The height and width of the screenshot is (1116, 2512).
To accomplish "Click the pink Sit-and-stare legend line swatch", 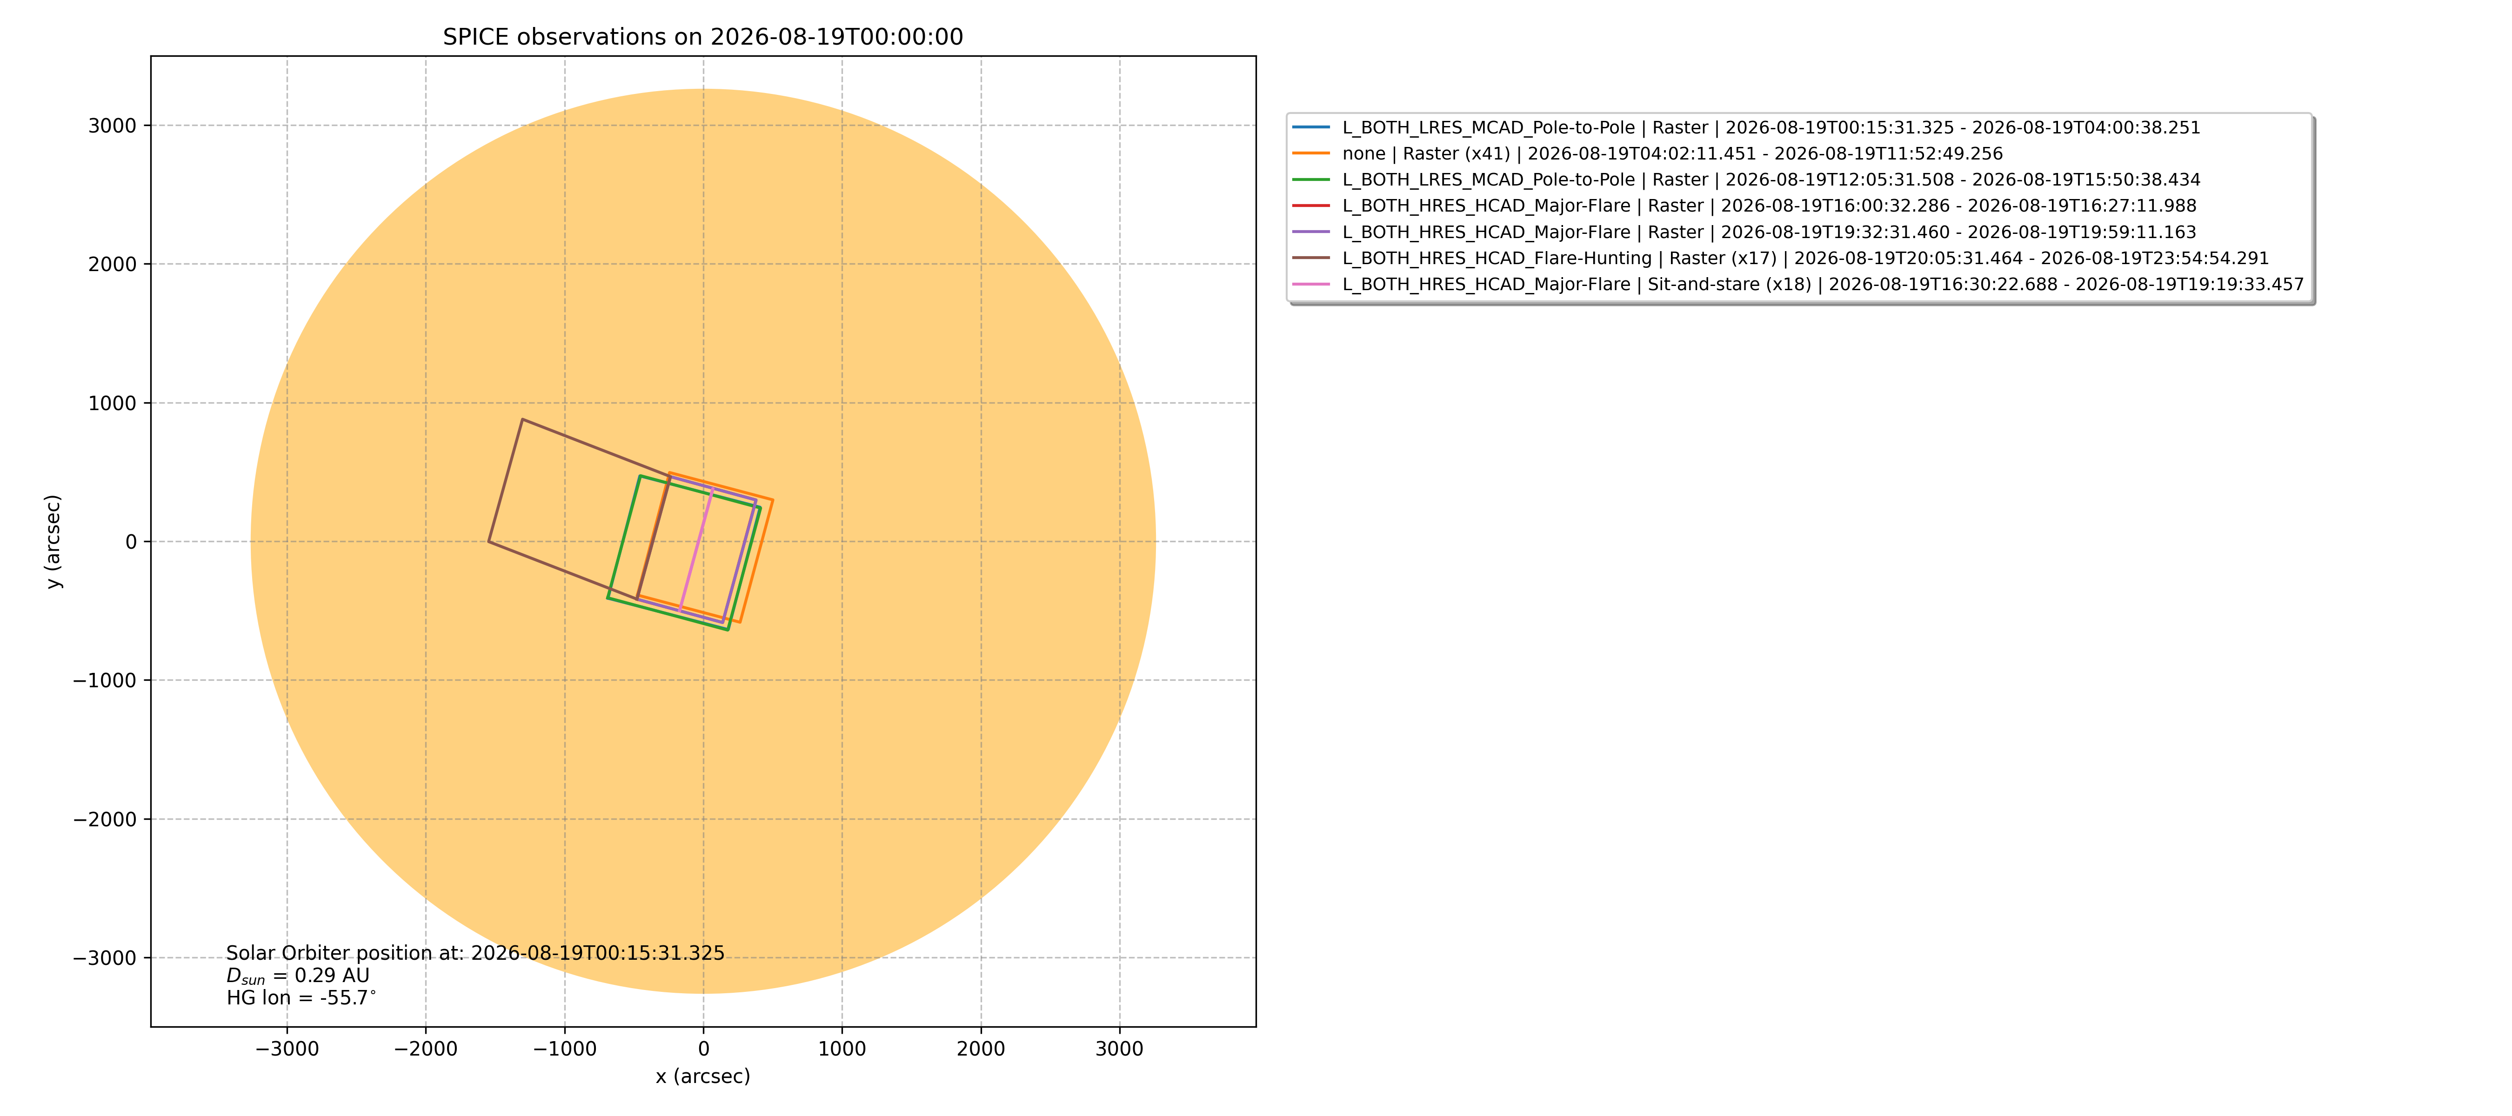I will coord(1310,285).
